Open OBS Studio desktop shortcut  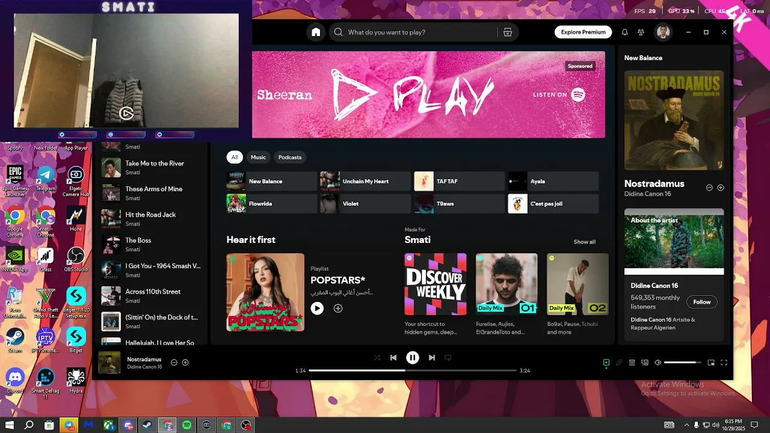tap(76, 260)
